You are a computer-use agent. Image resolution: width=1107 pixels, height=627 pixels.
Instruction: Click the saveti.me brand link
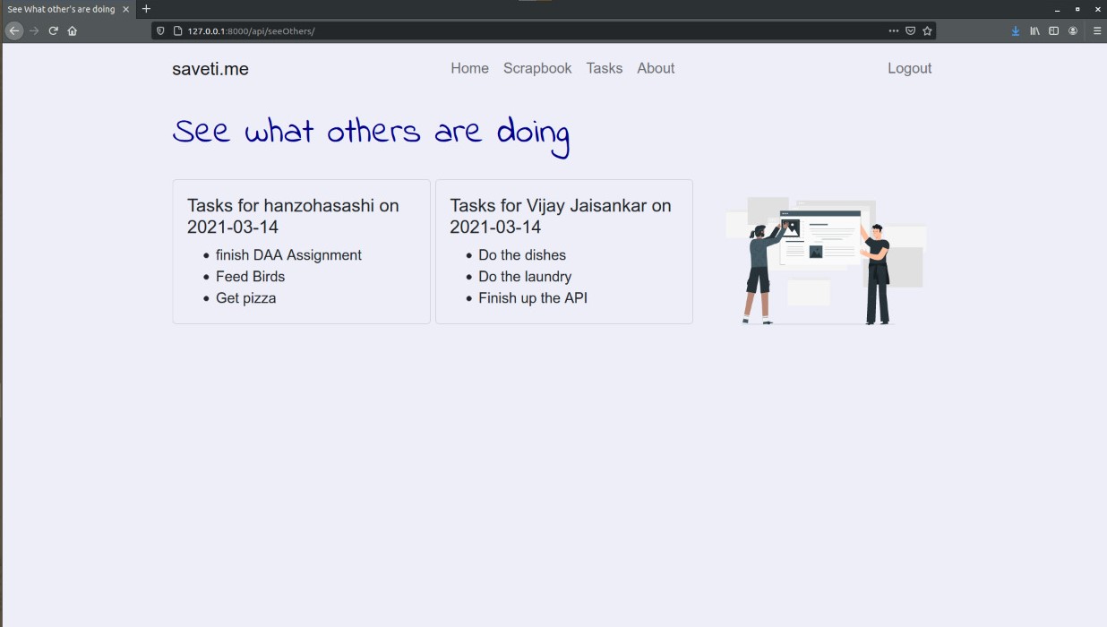pyautogui.click(x=210, y=69)
